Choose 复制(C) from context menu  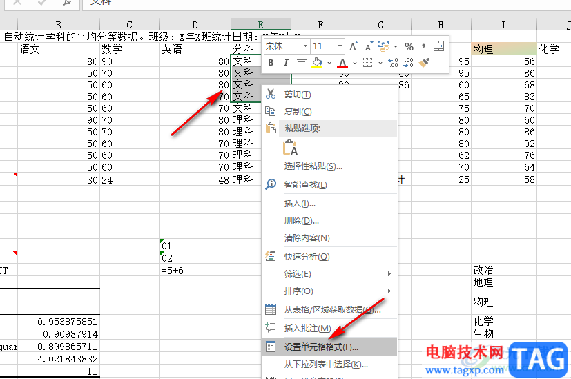pyautogui.click(x=329, y=112)
